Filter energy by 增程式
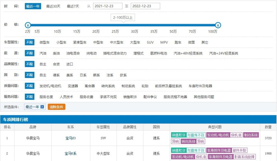Viewport: 277px width, 161px height. coord(138,53)
